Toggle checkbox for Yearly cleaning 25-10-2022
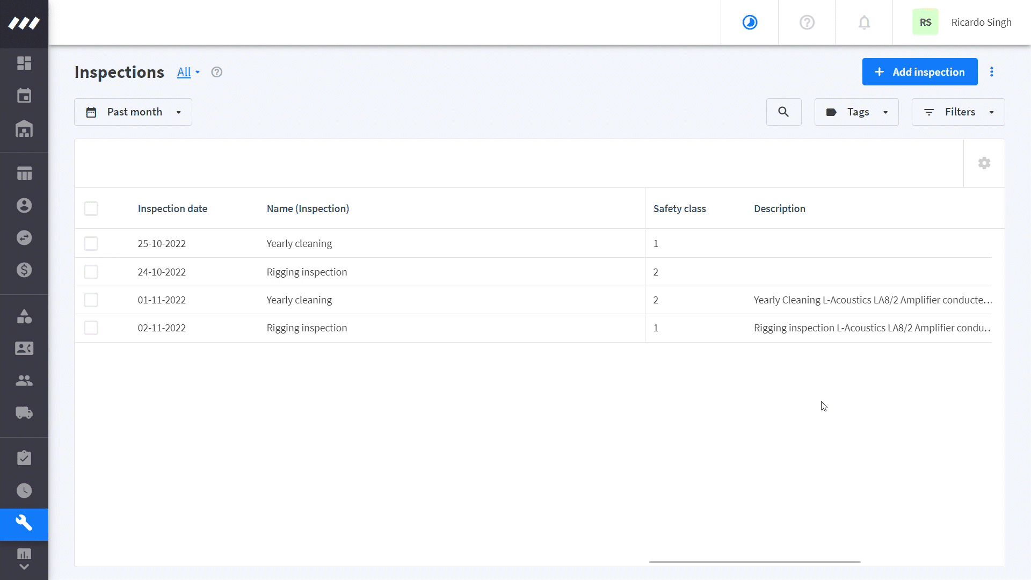Screen dimensions: 1031x580 [91, 244]
